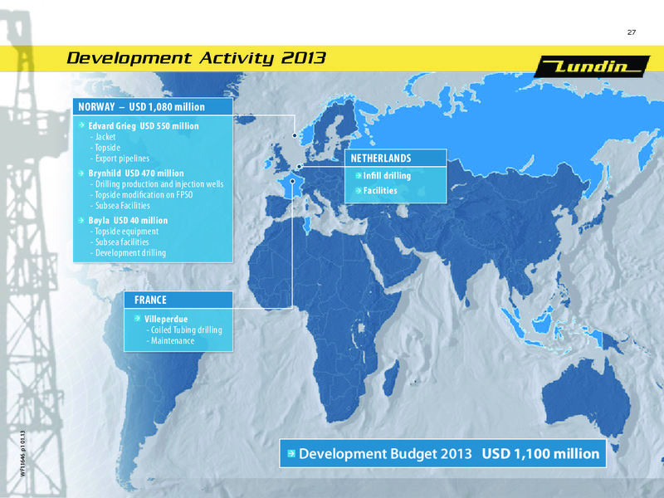664x498 pixels.
Task: Click the arrow bullet beside Villeperdue
Action: coord(137,319)
